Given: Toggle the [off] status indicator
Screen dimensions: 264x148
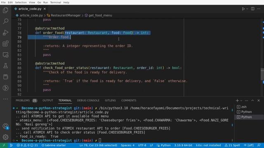Looking at the screenshot, I should pos(248,145).
